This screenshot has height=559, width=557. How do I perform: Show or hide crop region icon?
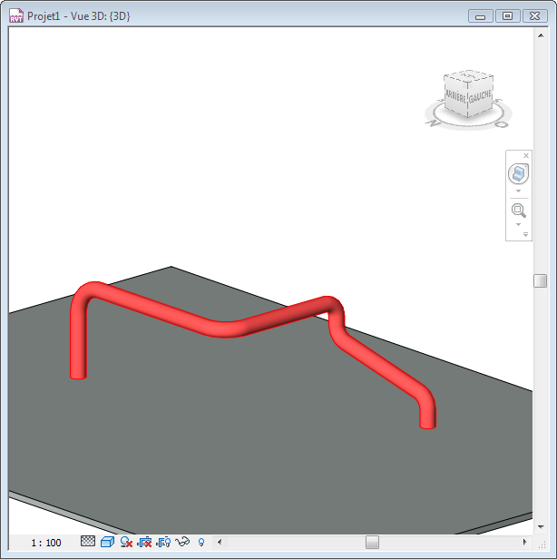point(163,543)
